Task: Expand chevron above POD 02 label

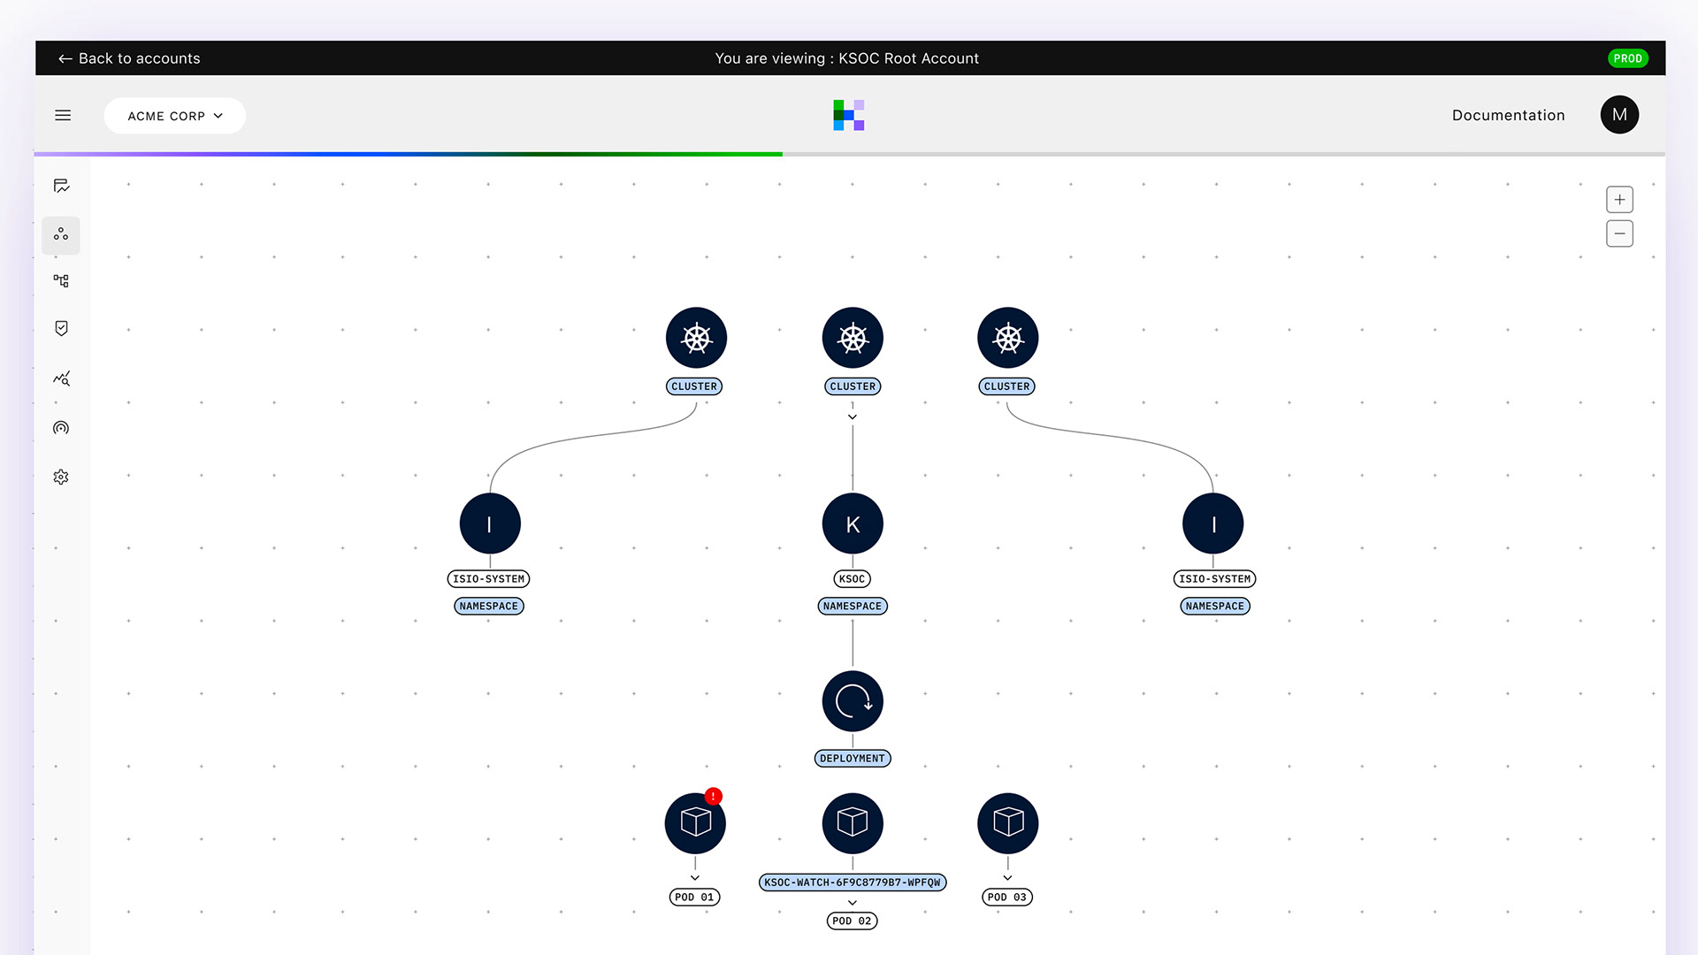Action: pos(853,903)
